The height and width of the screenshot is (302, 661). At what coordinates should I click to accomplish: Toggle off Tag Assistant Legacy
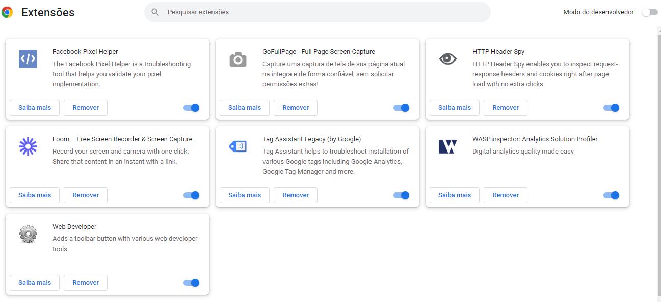(x=402, y=195)
